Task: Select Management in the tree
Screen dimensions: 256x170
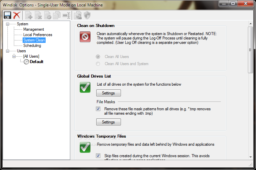Action: [34, 29]
